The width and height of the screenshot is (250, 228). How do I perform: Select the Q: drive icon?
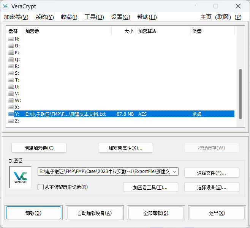(11, 60)
